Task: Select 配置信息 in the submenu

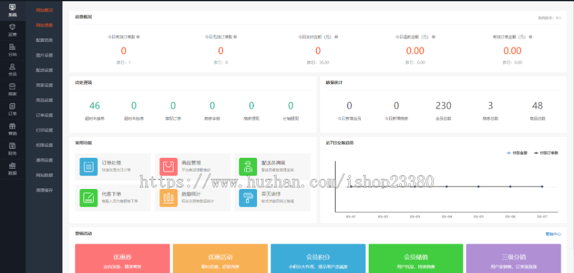Action: pyautogui.click(x=44, y=40)
